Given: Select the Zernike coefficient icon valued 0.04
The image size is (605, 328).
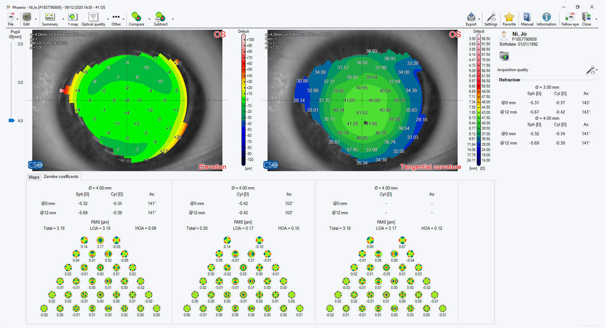Looking at the screenshot, I should (x=76, y=254).
